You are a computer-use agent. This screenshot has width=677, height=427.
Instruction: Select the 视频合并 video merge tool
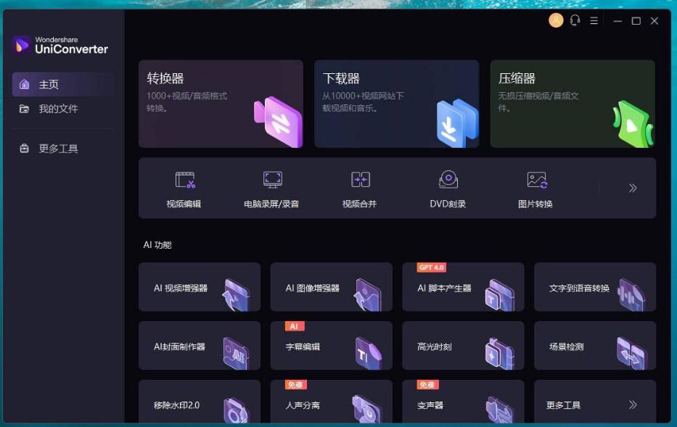click(361, 187)
